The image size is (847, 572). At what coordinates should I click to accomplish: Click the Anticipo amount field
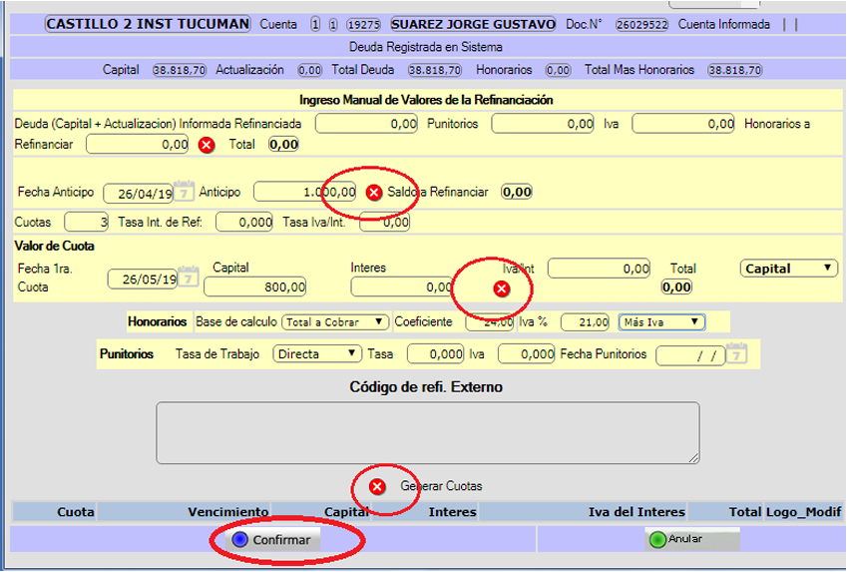pos(305,192)
